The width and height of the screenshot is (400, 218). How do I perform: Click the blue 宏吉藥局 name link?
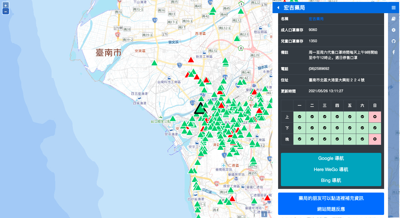pos(316,19)
